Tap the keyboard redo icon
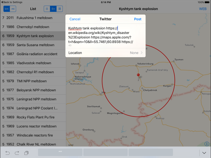The height and width of the screenshot is (158, 211). [17, 153]
